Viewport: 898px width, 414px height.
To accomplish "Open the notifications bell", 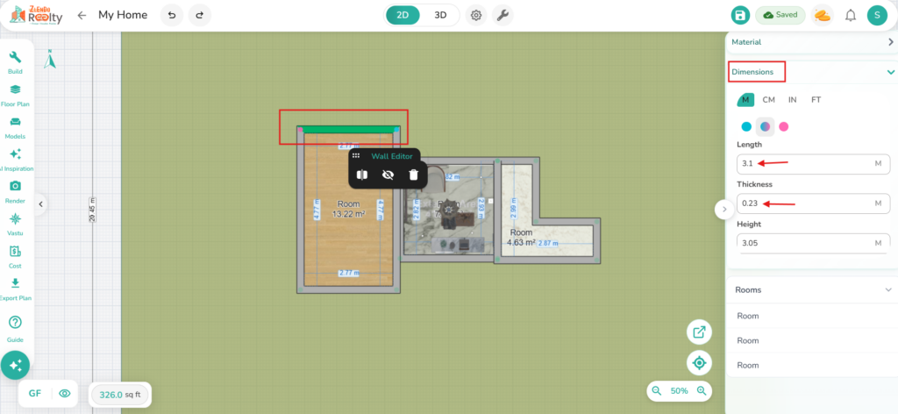I will (x=850, y=15).
